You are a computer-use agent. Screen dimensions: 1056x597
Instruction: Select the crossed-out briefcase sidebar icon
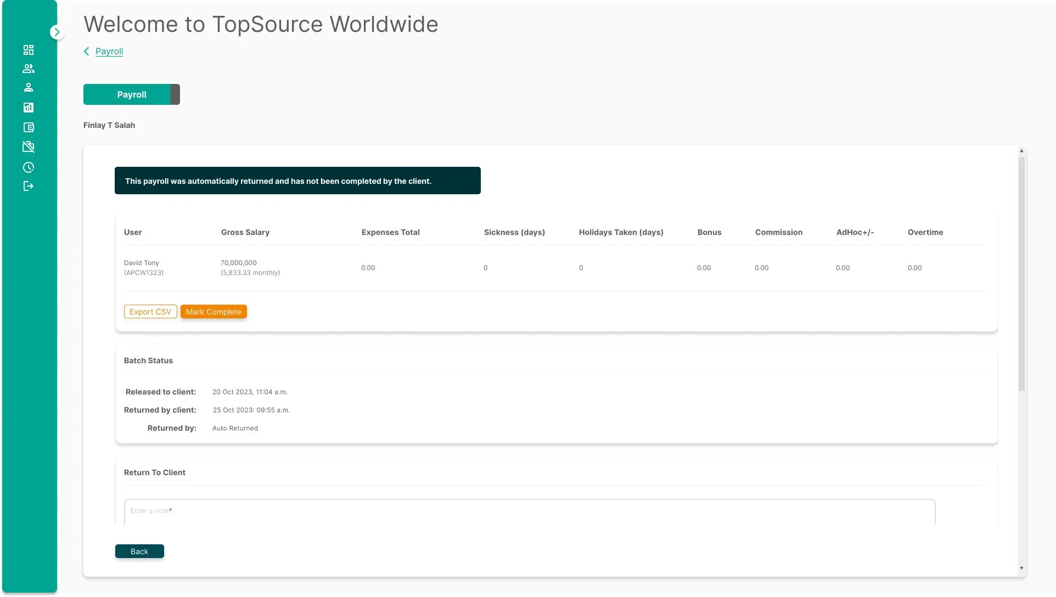tap(29, 147)
